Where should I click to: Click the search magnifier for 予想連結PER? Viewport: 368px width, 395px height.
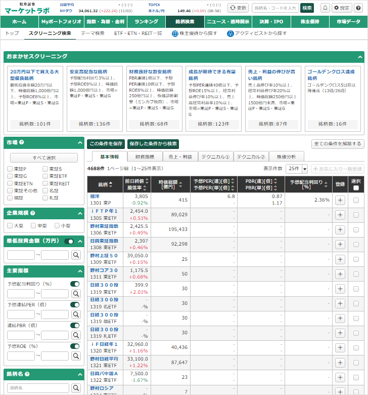[76, 314]
